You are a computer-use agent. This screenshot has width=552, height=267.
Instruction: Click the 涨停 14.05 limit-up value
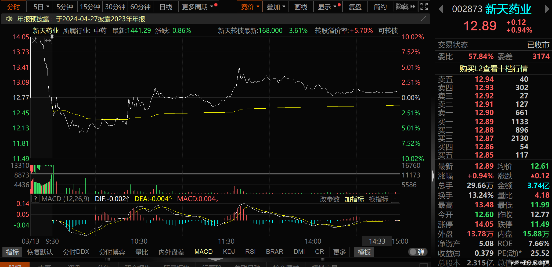click(484, 224)
